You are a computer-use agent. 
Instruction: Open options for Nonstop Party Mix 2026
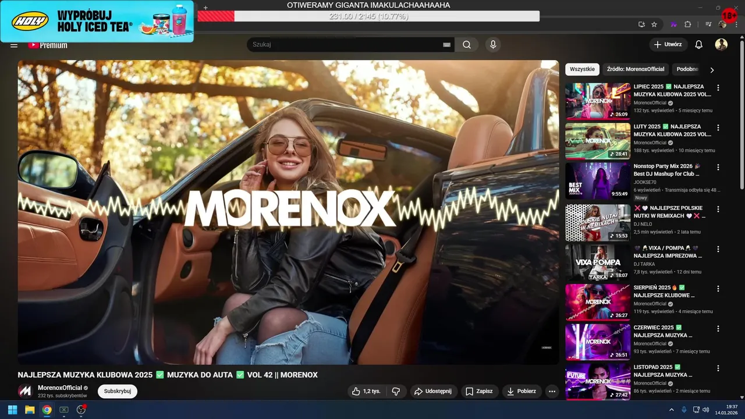[x=718, y=167]
